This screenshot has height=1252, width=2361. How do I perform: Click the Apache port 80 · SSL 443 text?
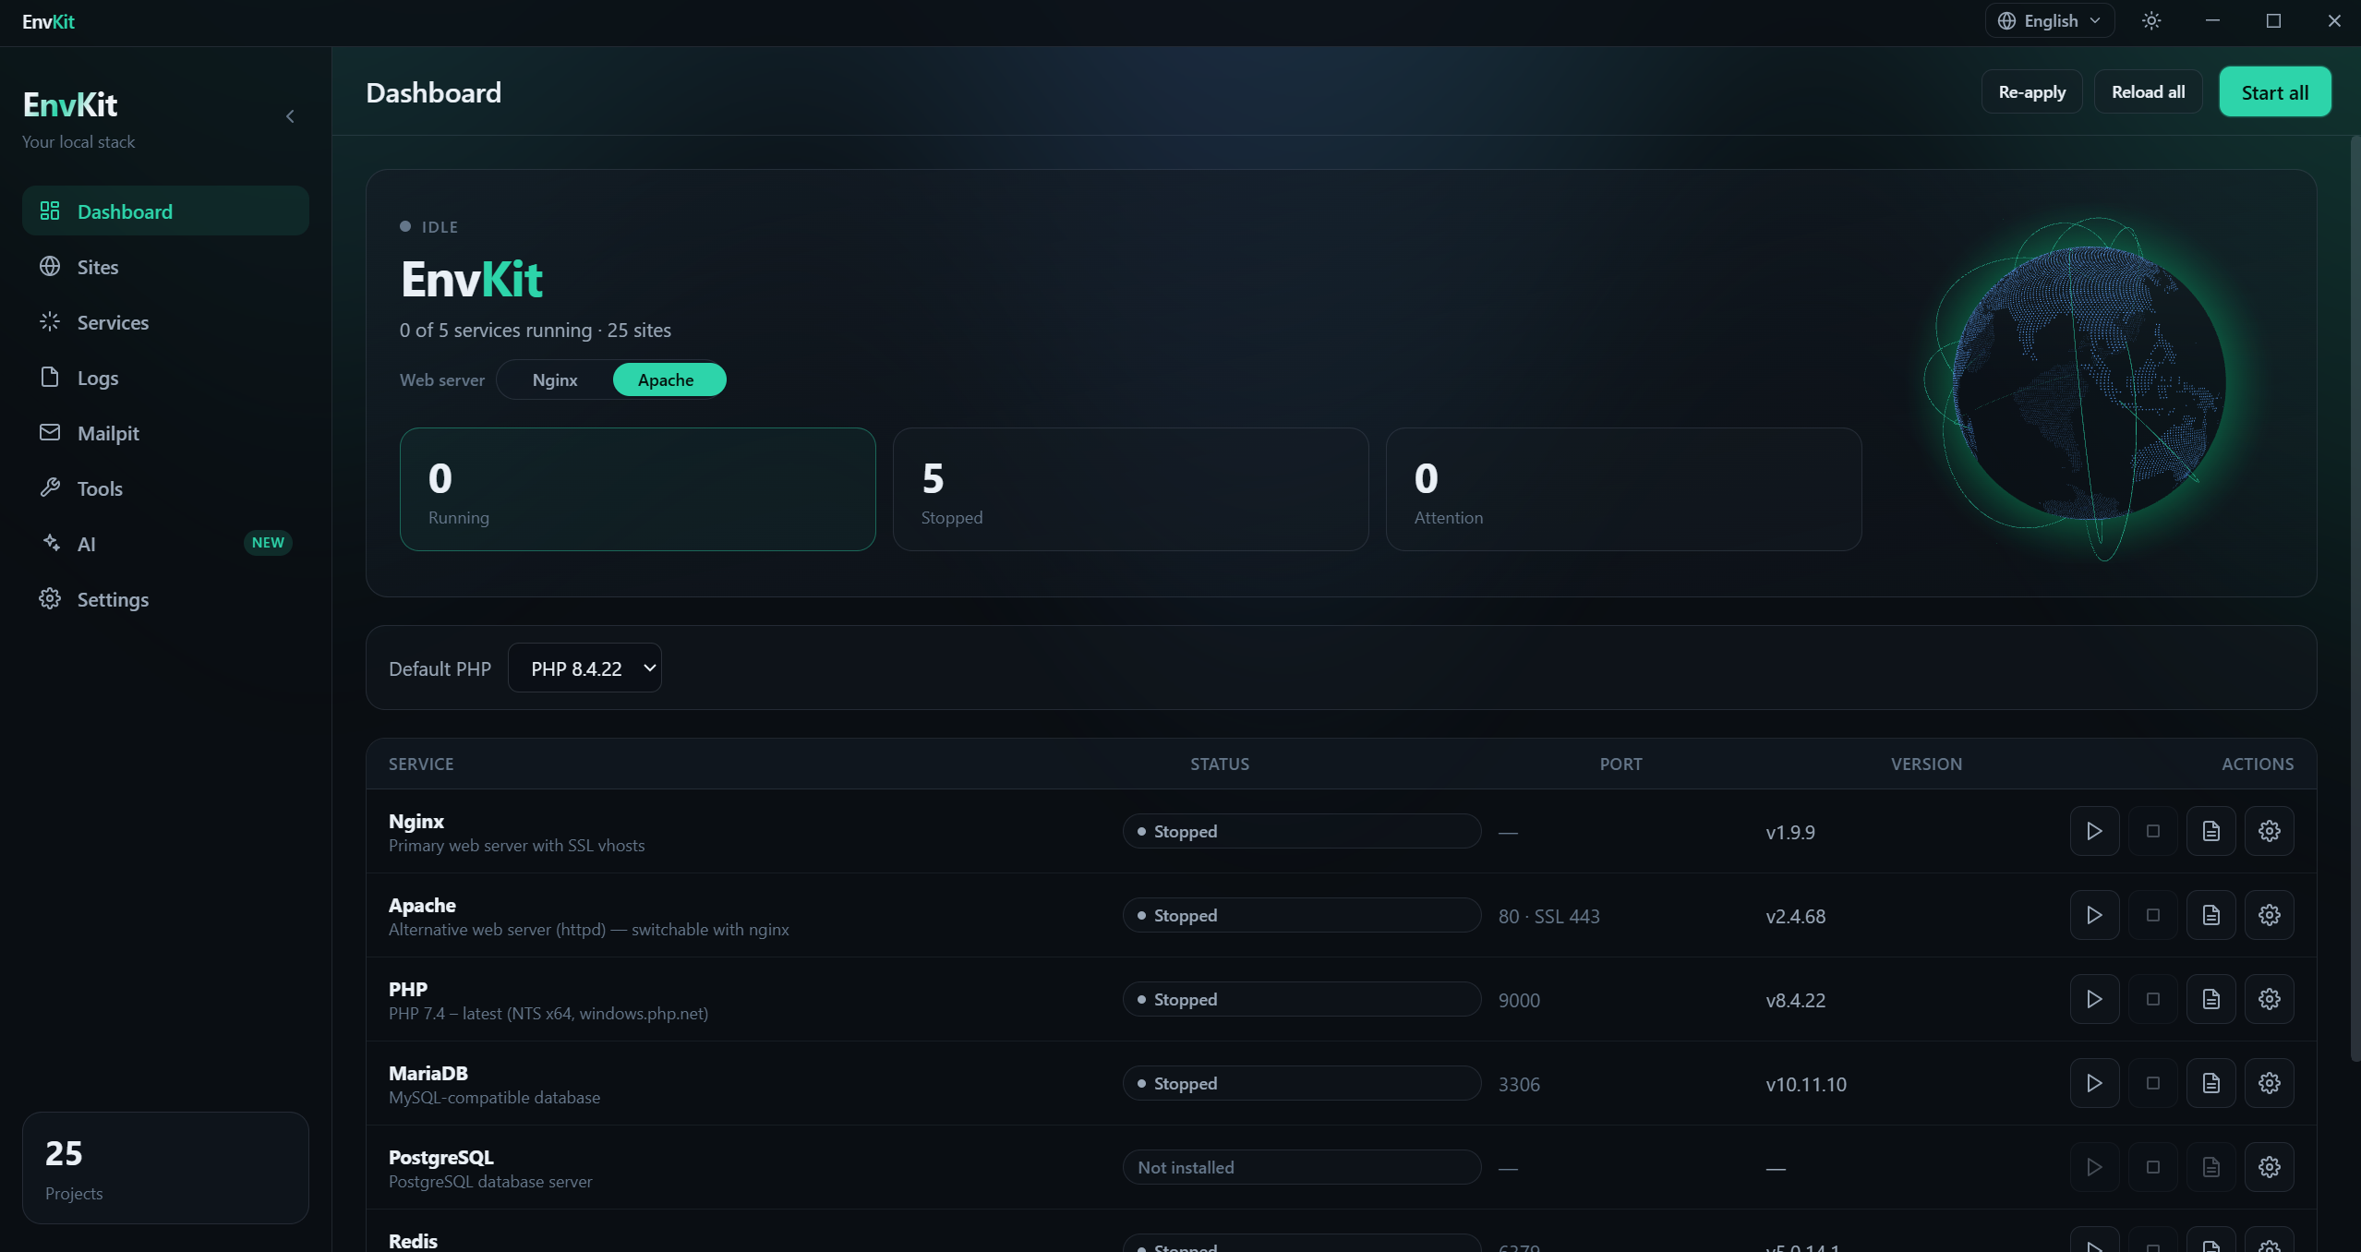point(1548,916)
